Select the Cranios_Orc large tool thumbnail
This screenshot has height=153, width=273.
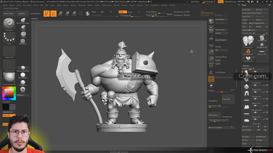click(248, 42)
